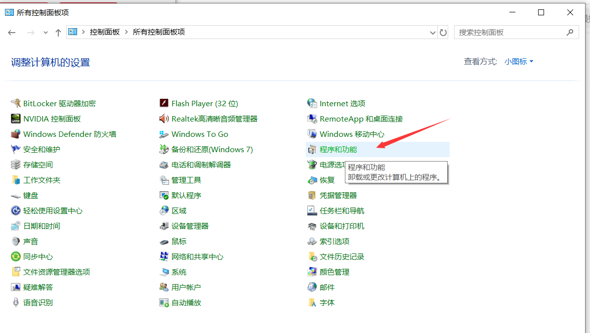
Task: Open the 轻松使用设置中心 icon
Action: (x=15, y=210)
